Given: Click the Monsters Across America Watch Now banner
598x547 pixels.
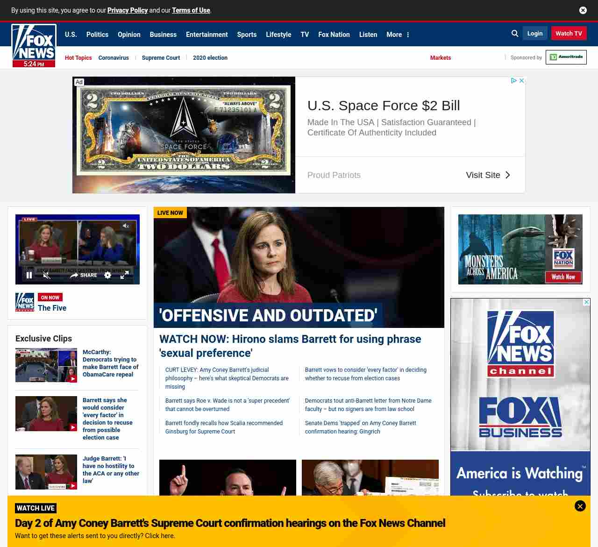Looking at the screenshot, I should coord(520,249).
